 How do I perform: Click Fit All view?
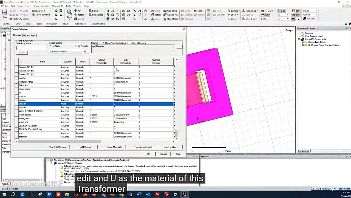point(93,11)
